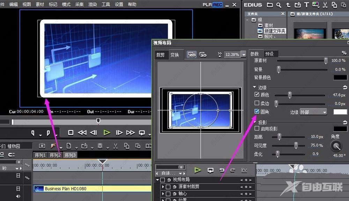Tick the 源素材裁剪 keyframe checkbox
The height and width of the screenshot is (201, 349).
[168, 187]
